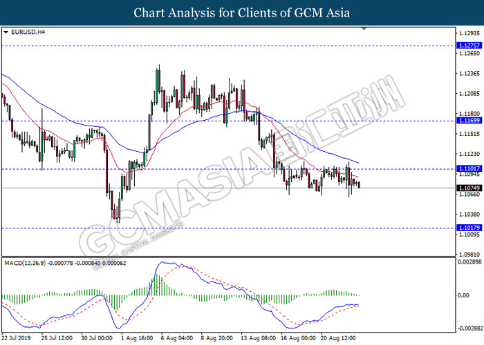Screen dimensions: 484x345
Task: Click the 16 Aug 00:00 time label
Action: click(x=298, y=338)
